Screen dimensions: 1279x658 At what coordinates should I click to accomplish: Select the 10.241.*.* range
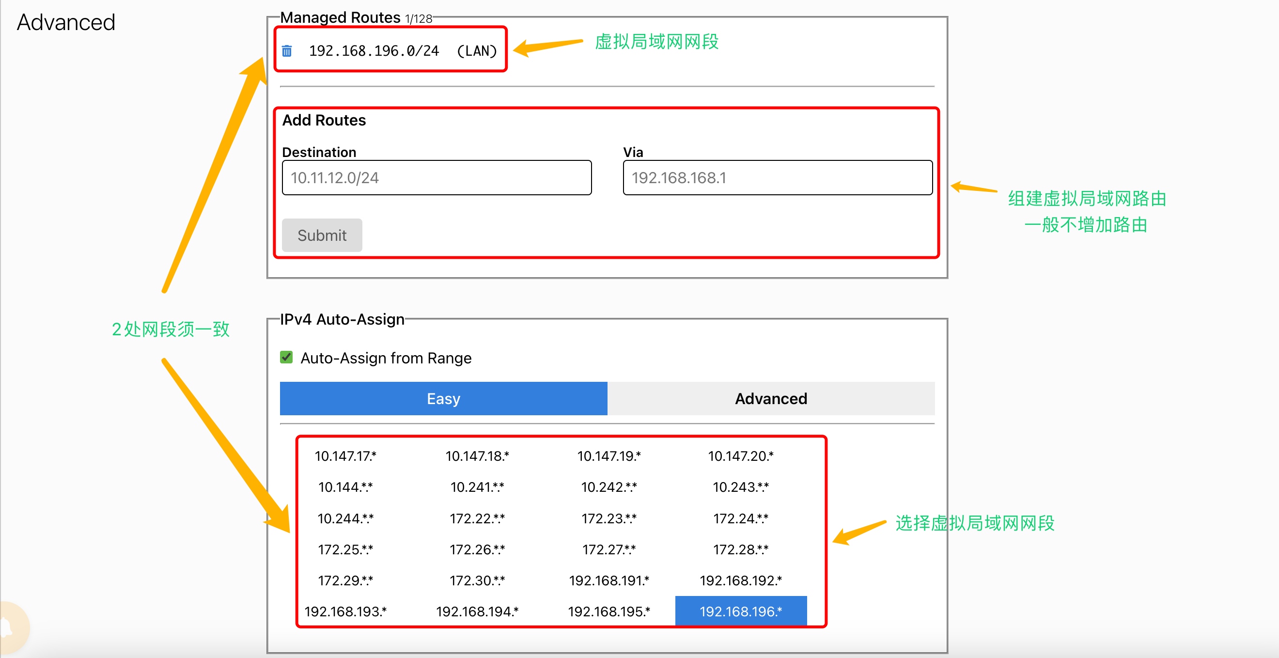point(477,487)
